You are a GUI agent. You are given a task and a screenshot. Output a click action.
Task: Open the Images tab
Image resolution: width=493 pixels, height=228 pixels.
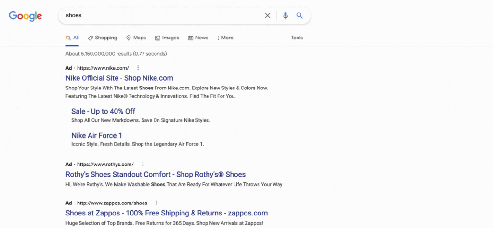coord(167,38)
